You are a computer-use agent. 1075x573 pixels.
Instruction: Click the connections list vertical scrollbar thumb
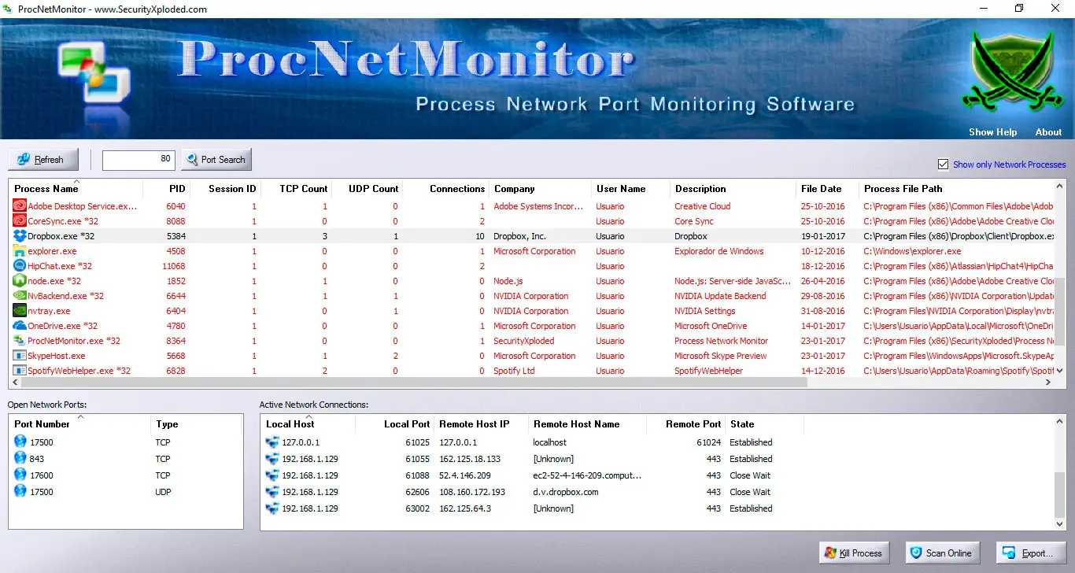[x=1060, y=494]
